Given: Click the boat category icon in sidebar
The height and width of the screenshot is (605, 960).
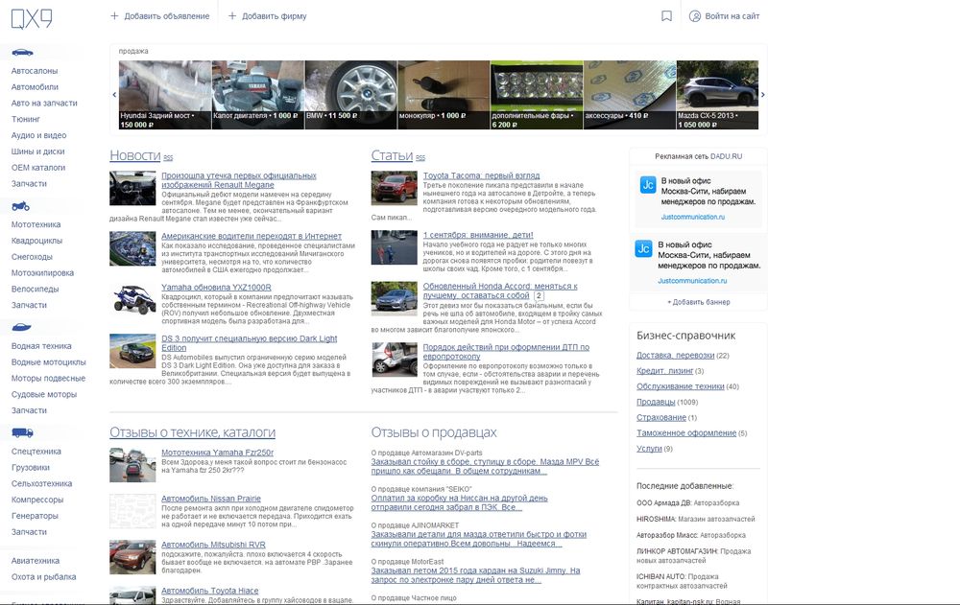Looking at the screenshot, I should coord(21,328).
